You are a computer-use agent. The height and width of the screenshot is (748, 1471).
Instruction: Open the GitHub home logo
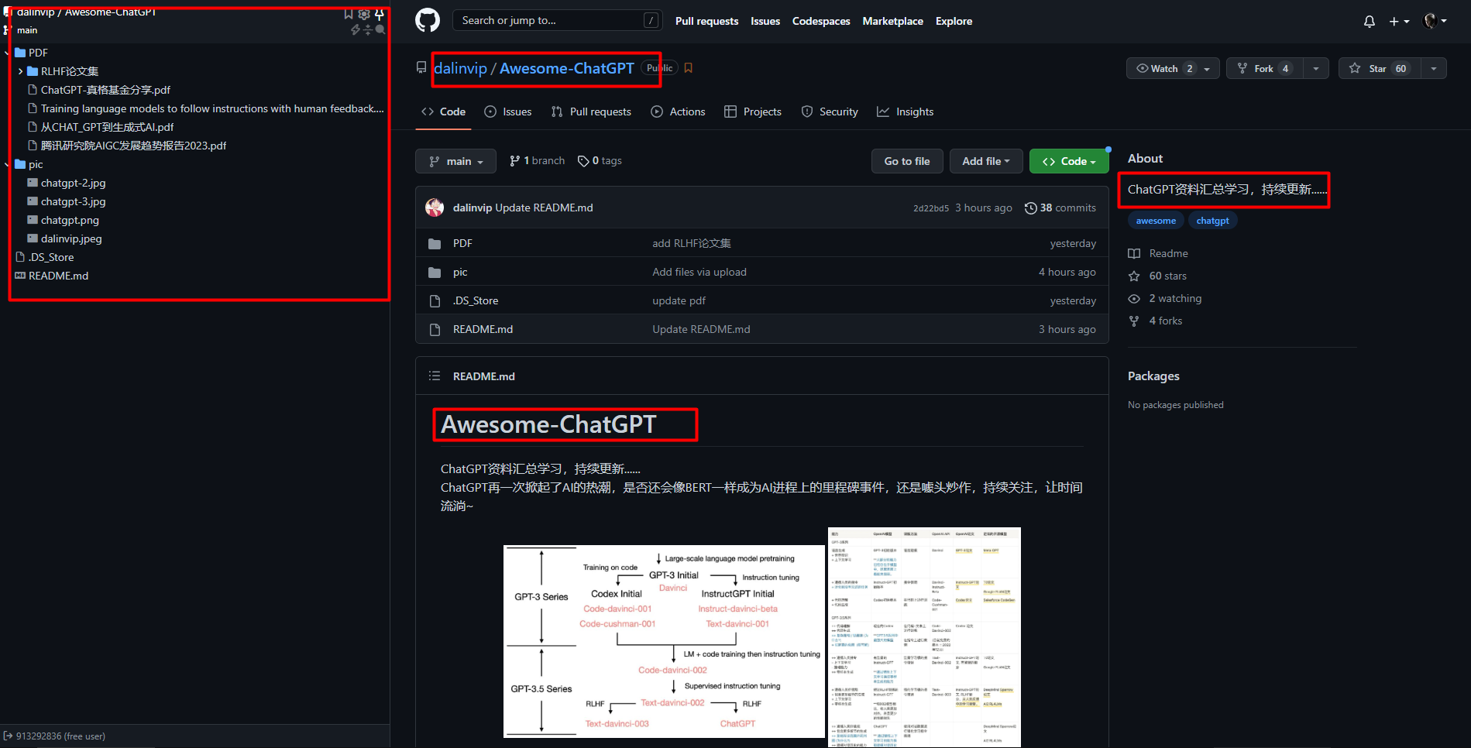click(x=428, y=20)
